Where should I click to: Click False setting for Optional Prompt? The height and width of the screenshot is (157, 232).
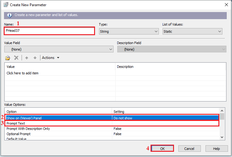[x=118, y=134]
